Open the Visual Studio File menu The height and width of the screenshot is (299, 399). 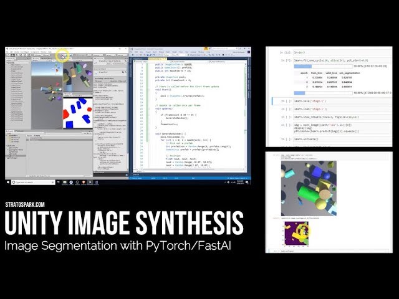pos(132,52)
